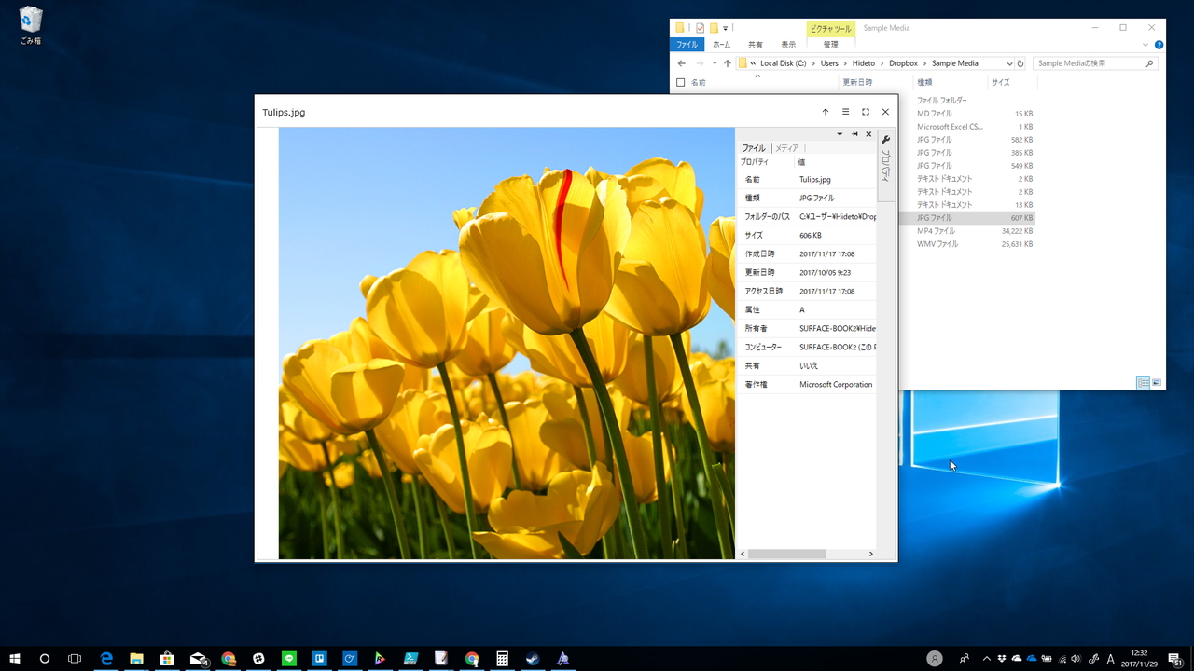Screen dimensions: 1194x671
Task: Select the 所有者 owner property row
Action: tap(807, 328)
